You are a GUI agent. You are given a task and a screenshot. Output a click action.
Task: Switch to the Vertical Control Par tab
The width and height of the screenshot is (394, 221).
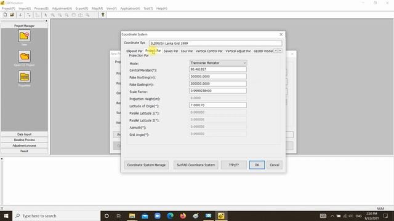click(x=209, y=51)
